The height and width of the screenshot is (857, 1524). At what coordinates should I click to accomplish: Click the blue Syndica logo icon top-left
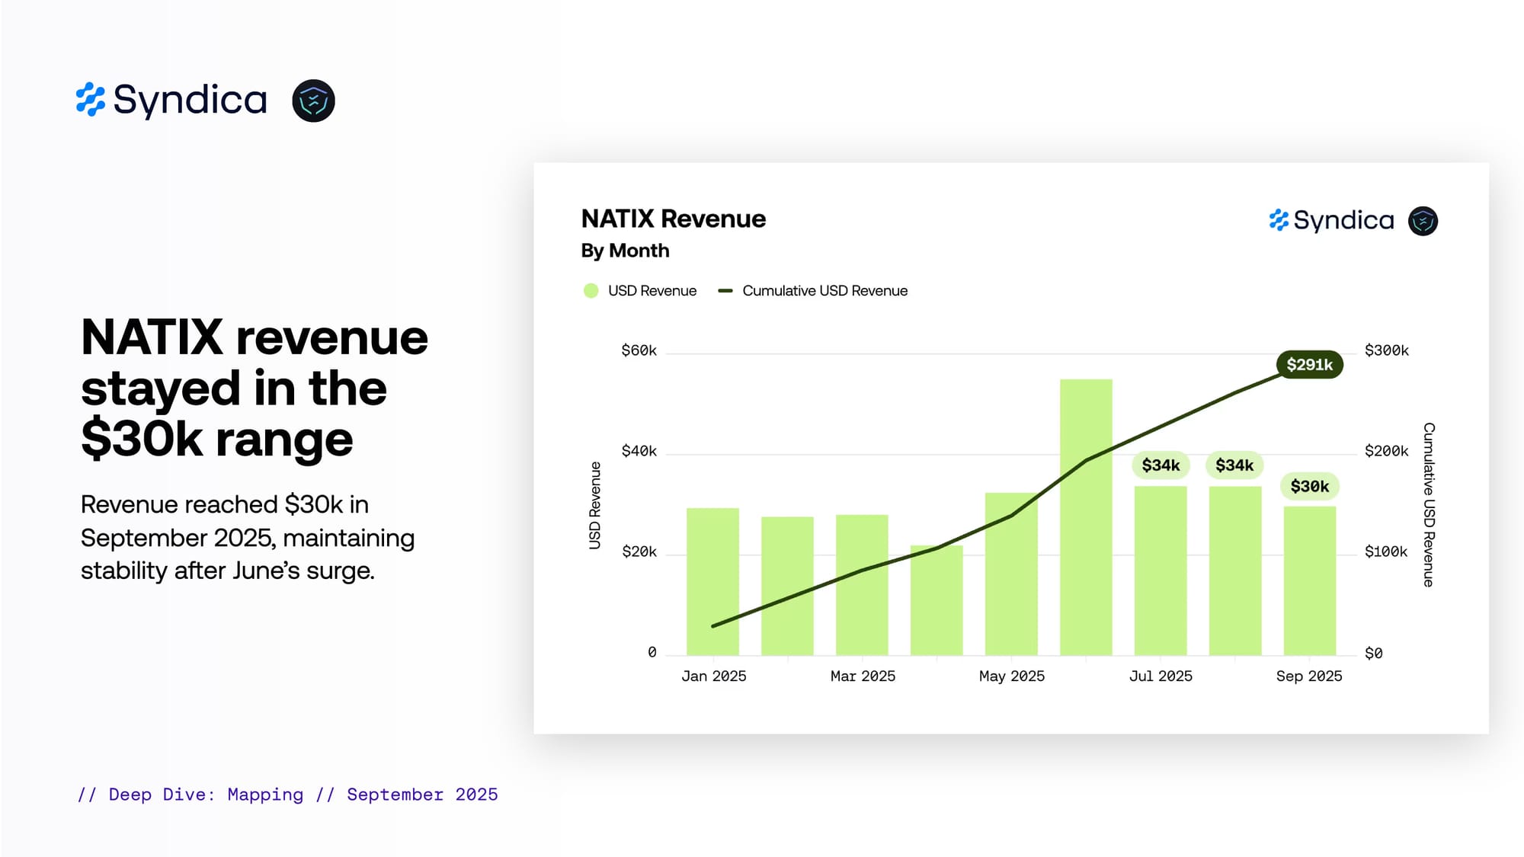pyautogui.click(x=91, y=100)
